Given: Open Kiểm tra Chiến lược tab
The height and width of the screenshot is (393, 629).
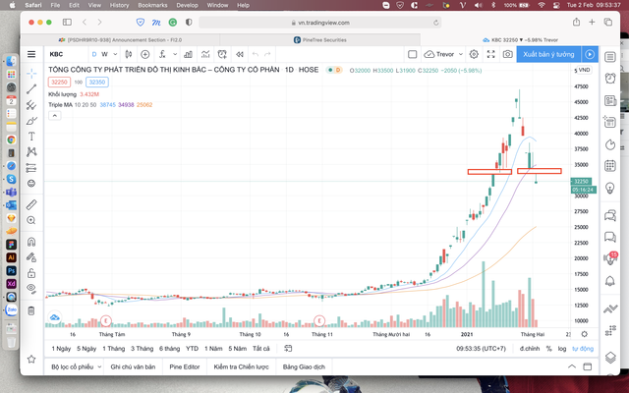Looking at the screenshot, I should pos(241,366).
